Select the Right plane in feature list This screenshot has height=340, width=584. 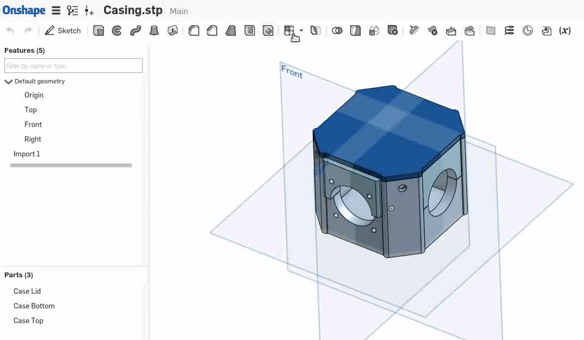click(x=33, y=139)
